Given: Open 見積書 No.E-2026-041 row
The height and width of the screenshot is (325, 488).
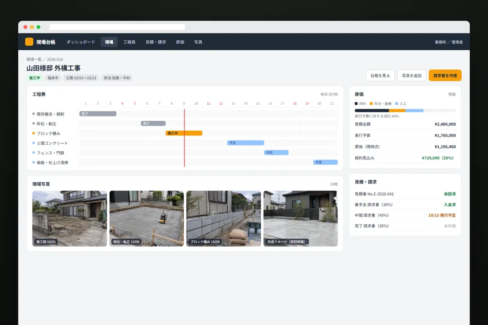Looking at the screenshot, I should point(405,194).
